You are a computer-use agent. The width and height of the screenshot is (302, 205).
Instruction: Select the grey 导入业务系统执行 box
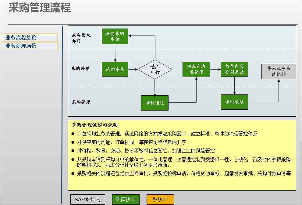click(279, 71)
